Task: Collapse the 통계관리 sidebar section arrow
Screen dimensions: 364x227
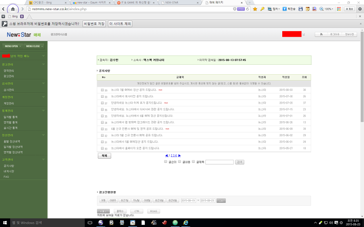Action: pos(43,111)
